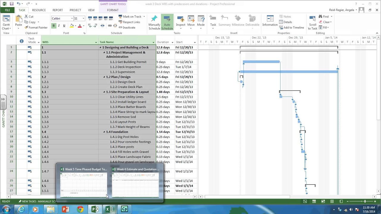Outdent the selected task

point(90,26)
